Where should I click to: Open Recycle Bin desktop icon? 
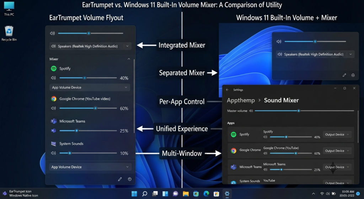click(9, 33)
